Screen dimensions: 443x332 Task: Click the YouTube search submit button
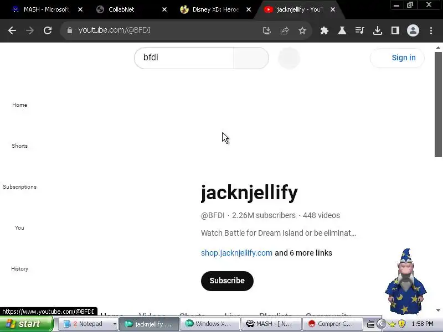[251, 58]
